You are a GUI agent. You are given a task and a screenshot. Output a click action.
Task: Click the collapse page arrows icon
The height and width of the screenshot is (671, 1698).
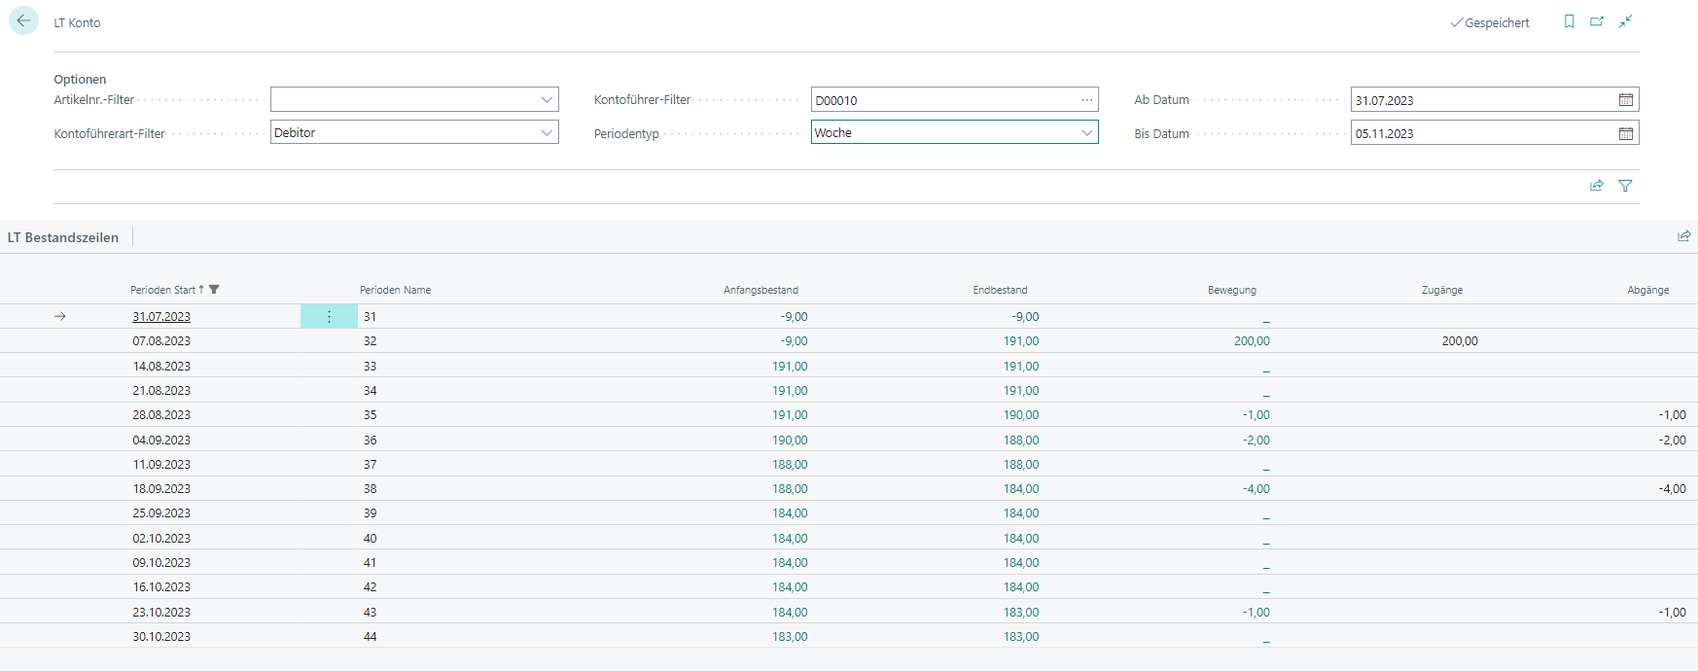(x=1625, y=21)
